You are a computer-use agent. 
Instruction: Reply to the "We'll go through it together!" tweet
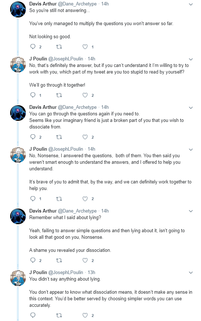coord(33,95)
